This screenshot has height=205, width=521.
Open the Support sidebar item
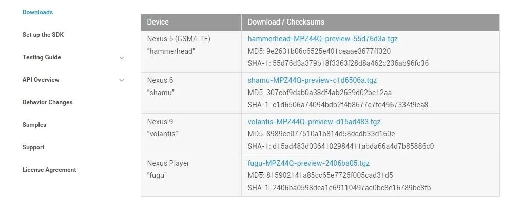point(33,147)
